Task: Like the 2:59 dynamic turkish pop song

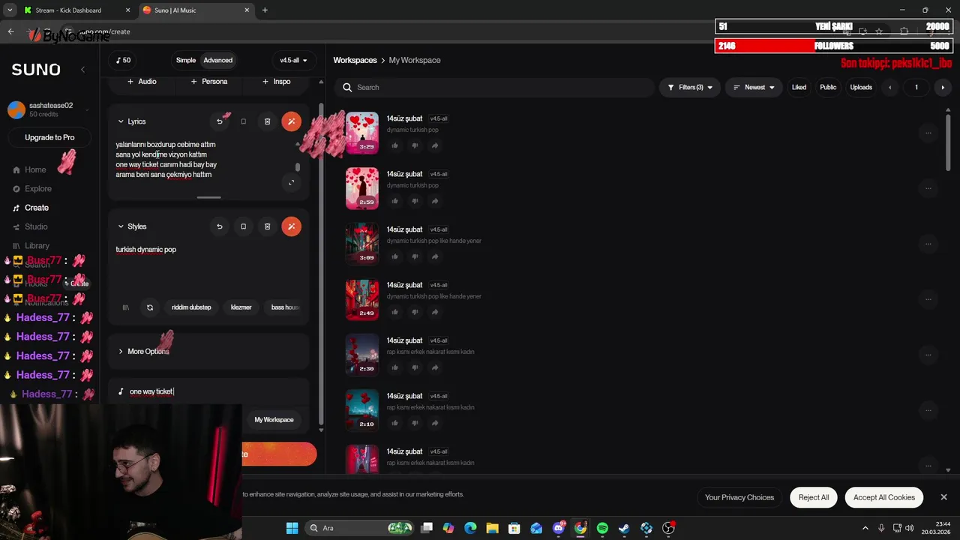Action: click(x=394, y=201)
